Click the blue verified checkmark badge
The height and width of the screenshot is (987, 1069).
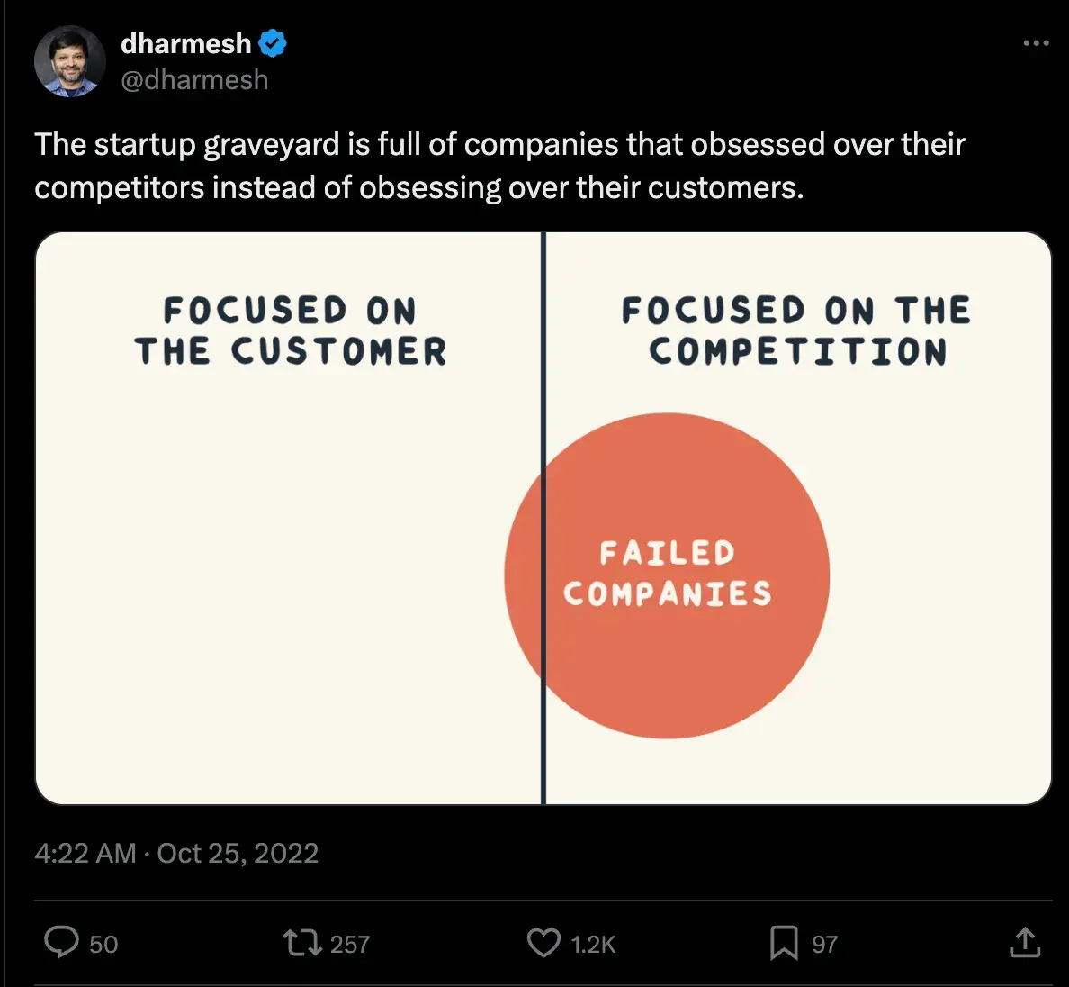[273, 43]
